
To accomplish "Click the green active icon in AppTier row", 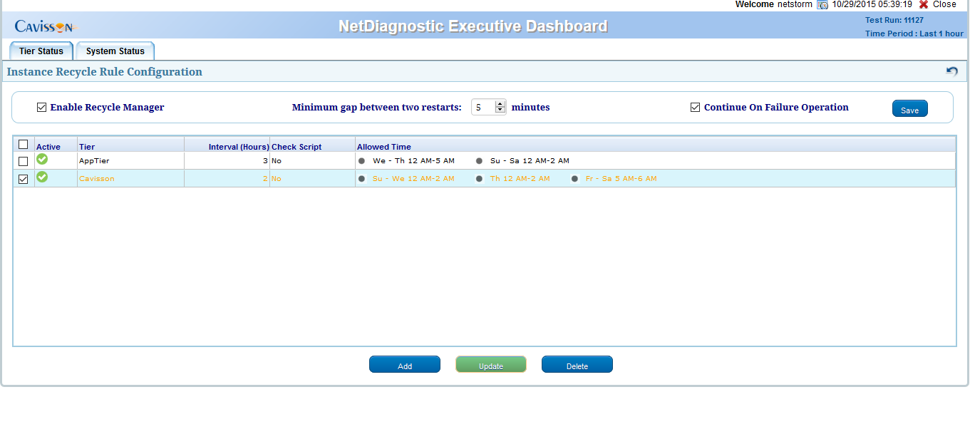I will tap(42, 159).
